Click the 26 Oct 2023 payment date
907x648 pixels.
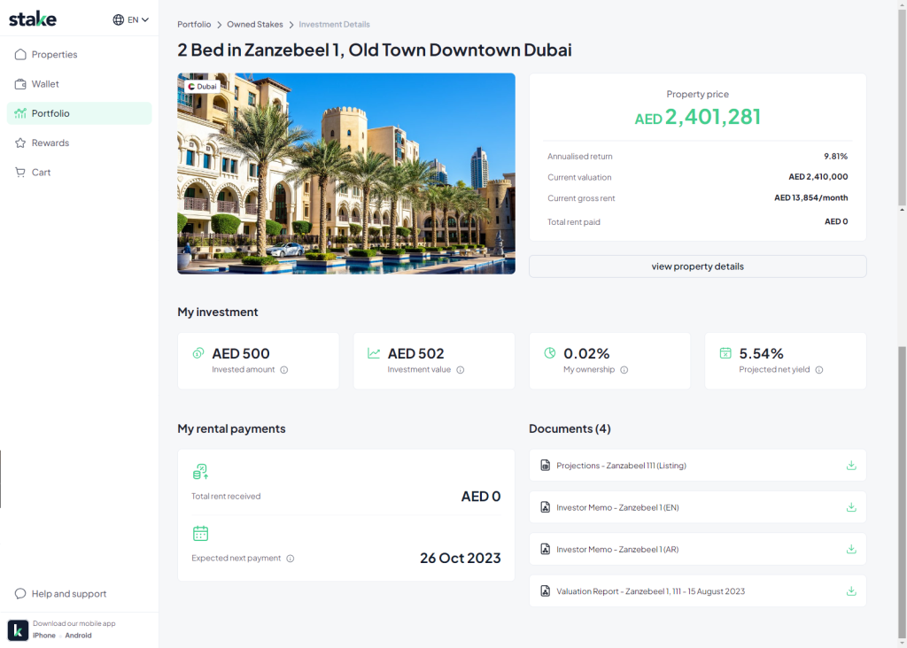(x=461, y=558)
